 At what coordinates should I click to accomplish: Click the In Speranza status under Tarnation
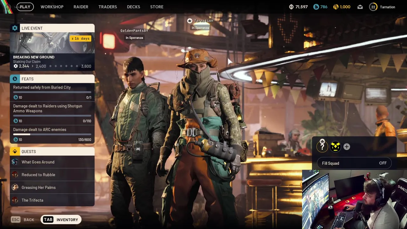[x=200, y=28]
